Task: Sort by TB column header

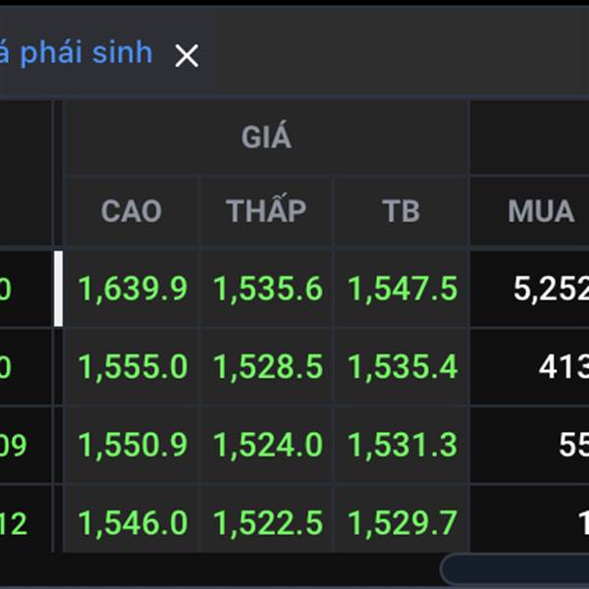Action: coord(402,211)
